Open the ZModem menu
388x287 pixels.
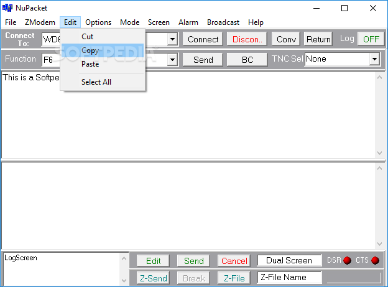point(40,22)
